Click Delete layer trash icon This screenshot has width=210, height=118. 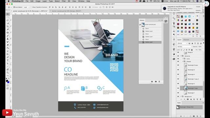tap(200, 99)
